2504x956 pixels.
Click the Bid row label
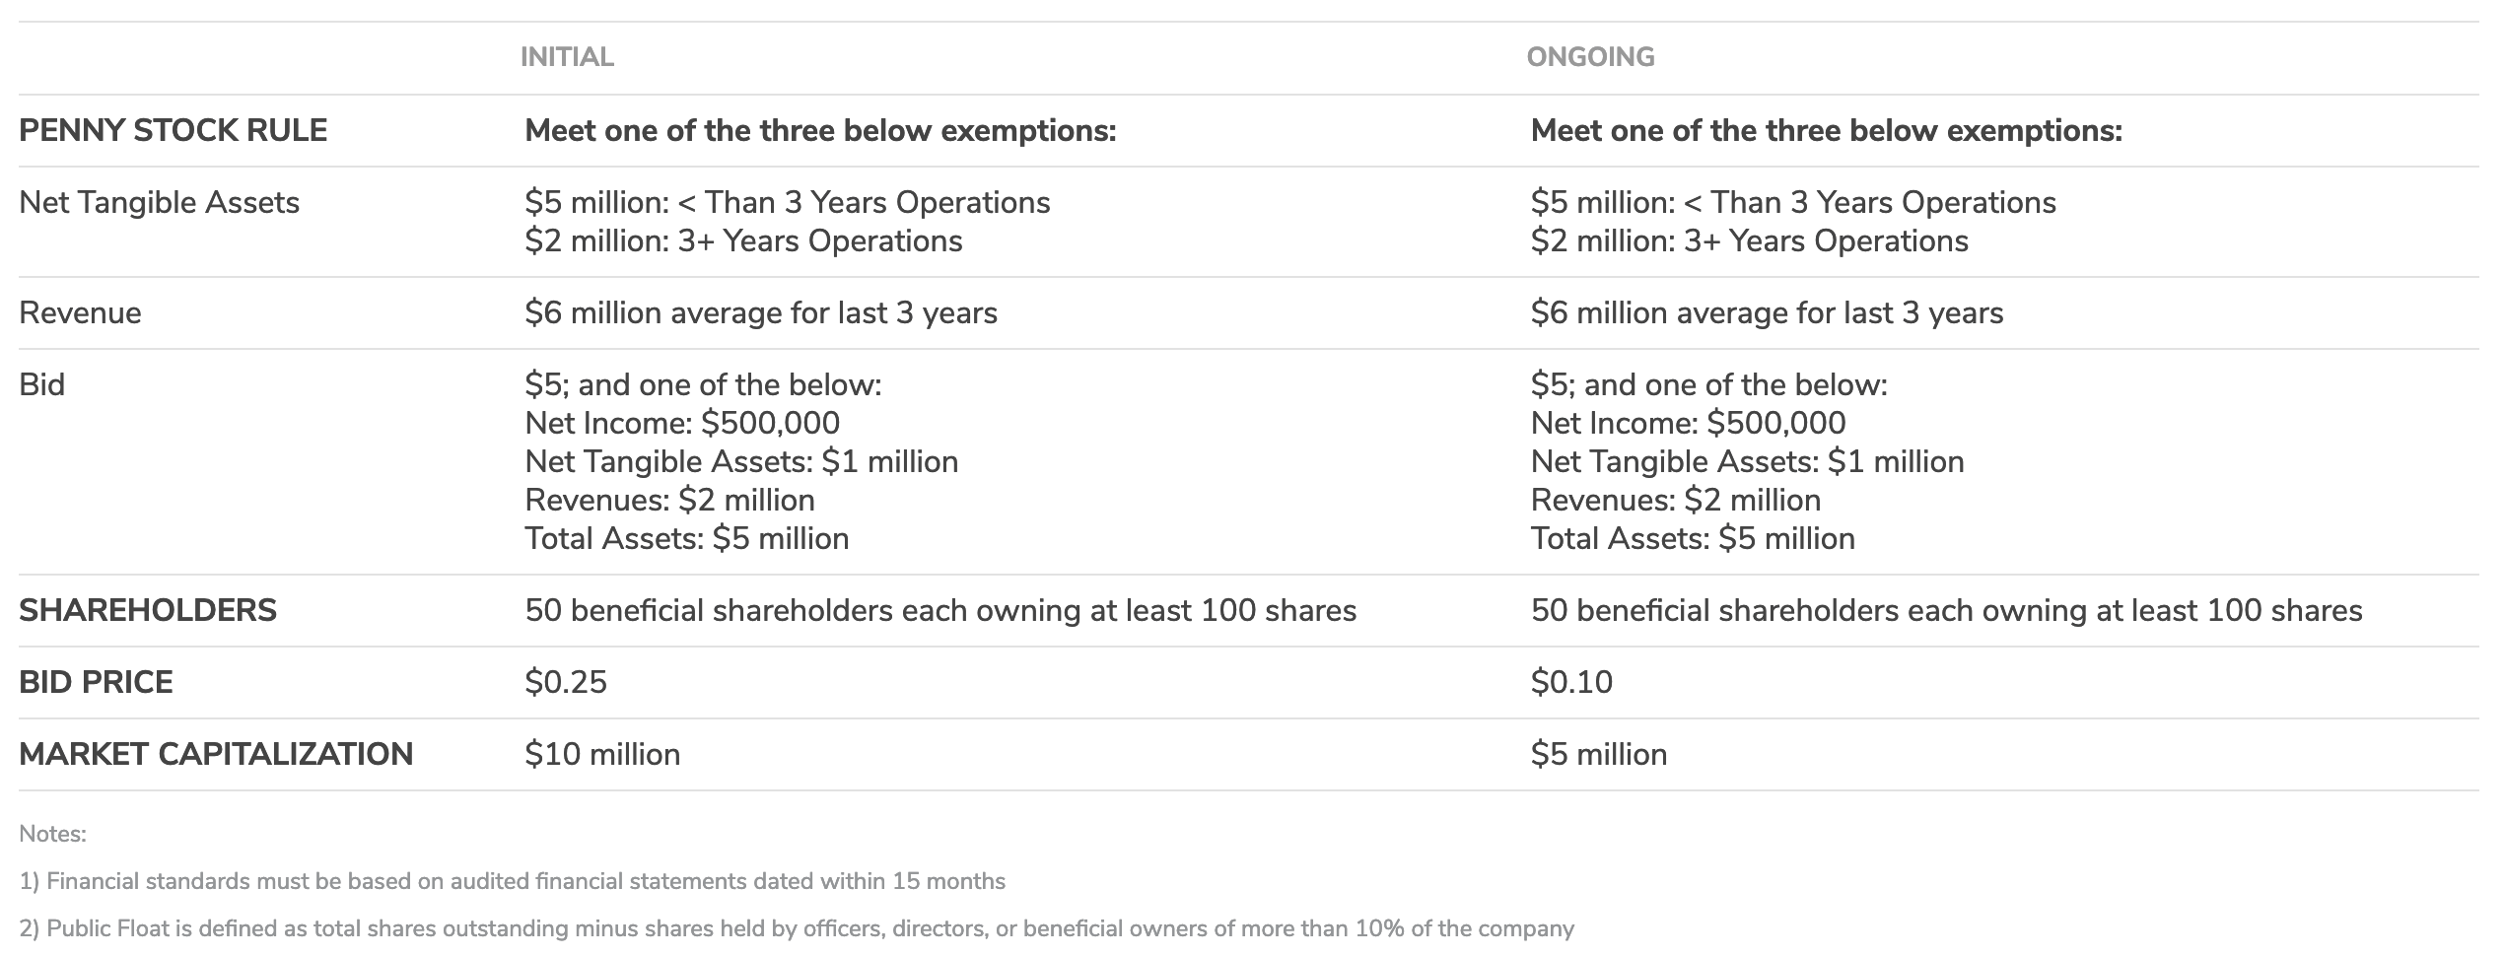click(x=41, y=384)
